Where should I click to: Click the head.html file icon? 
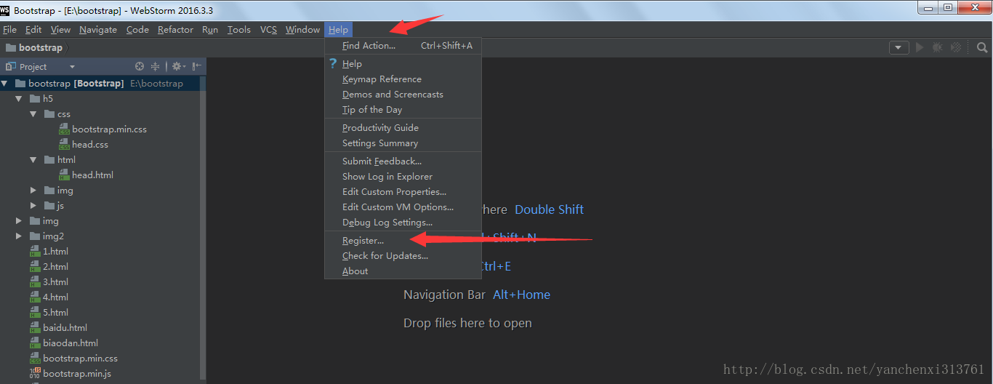tap(64, 175)
